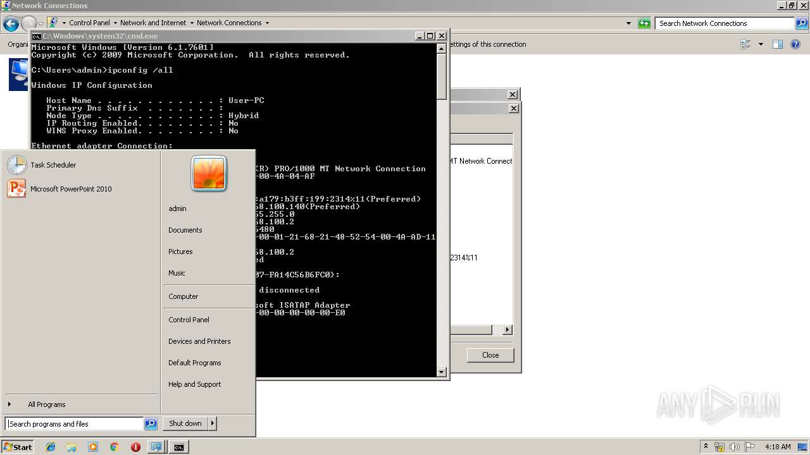
Task: Click the Explorer Help question mark icon
Action: click(796, 44)
